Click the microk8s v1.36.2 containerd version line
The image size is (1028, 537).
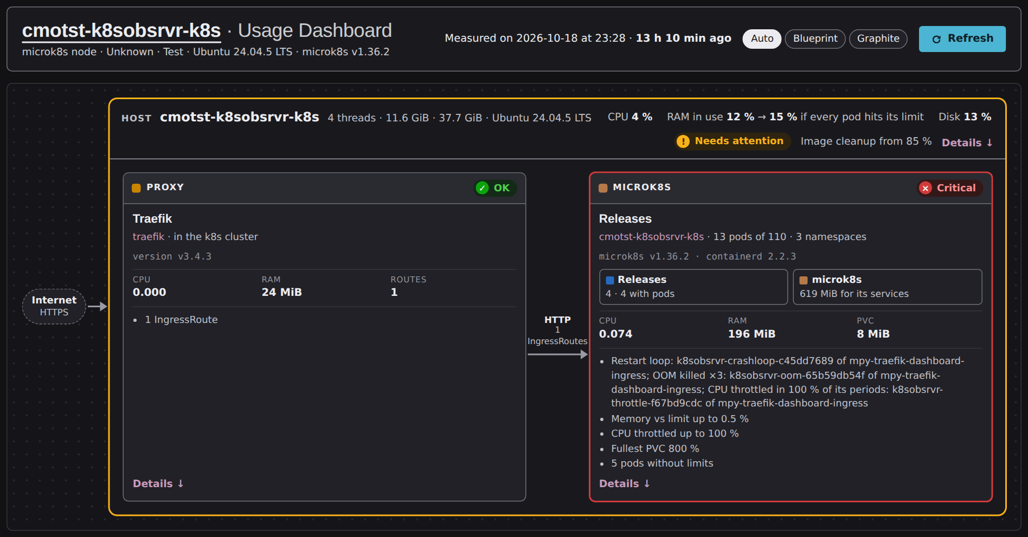697,256
